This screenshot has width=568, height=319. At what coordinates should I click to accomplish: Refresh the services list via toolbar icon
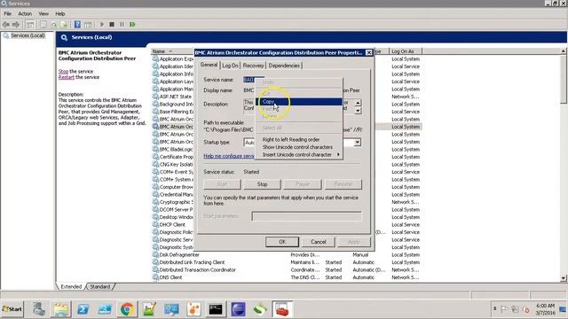(x=54, y=25)
